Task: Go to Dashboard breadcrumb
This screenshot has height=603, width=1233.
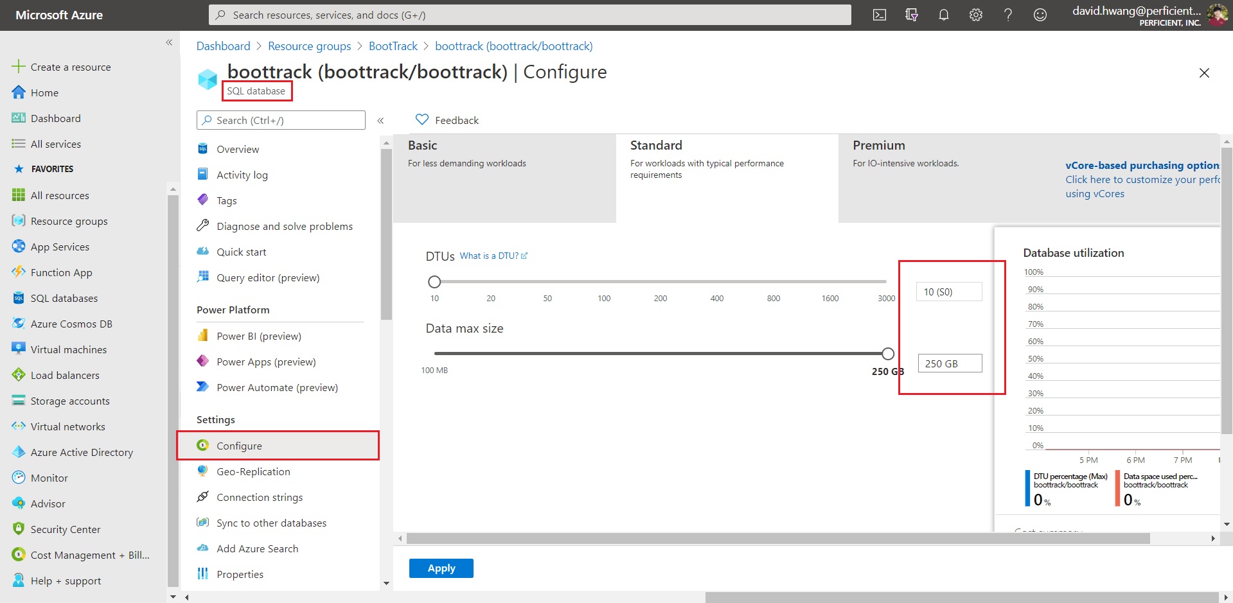Action: pyautogui.click(x=223, y=46)
